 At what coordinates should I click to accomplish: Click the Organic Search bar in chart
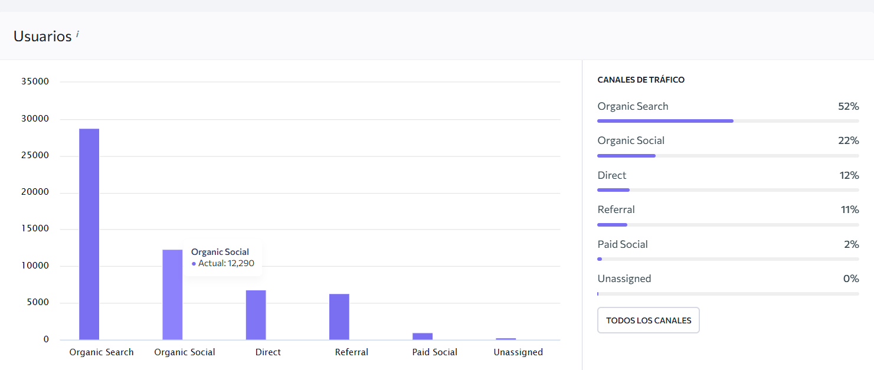click(x=89, y=234)
